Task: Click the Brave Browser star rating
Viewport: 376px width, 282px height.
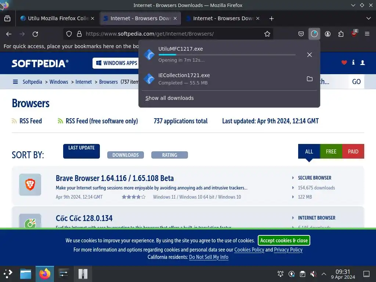Action: point(134,197)
